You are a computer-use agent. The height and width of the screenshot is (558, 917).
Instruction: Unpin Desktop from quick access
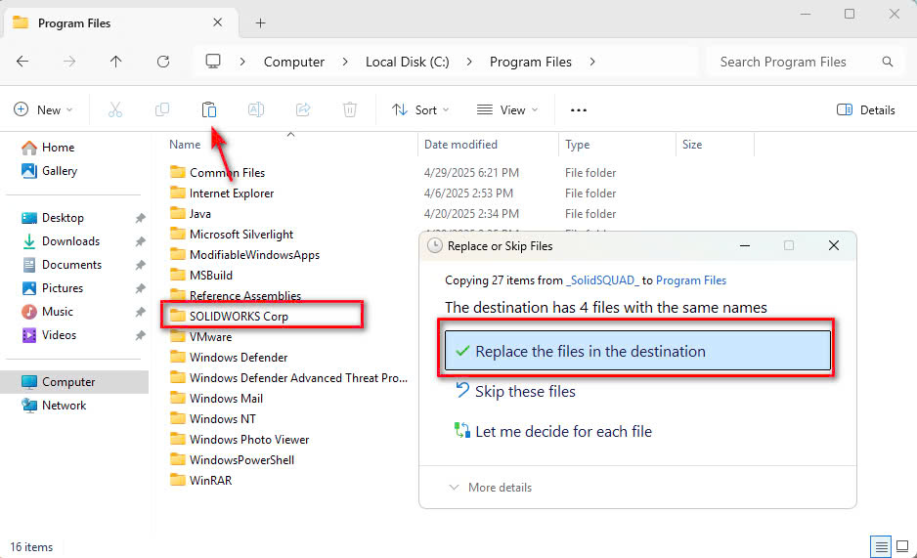(141, 218)
